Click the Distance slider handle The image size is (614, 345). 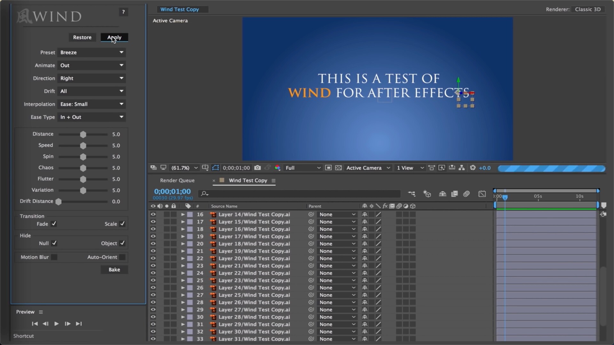coord(83,134)
